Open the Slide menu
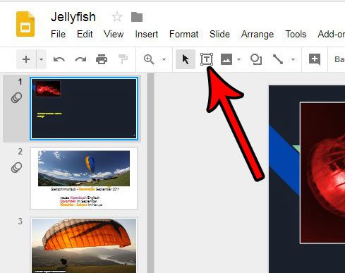The height and width of the screenshot is (273, 345). [x=219, y=35]
